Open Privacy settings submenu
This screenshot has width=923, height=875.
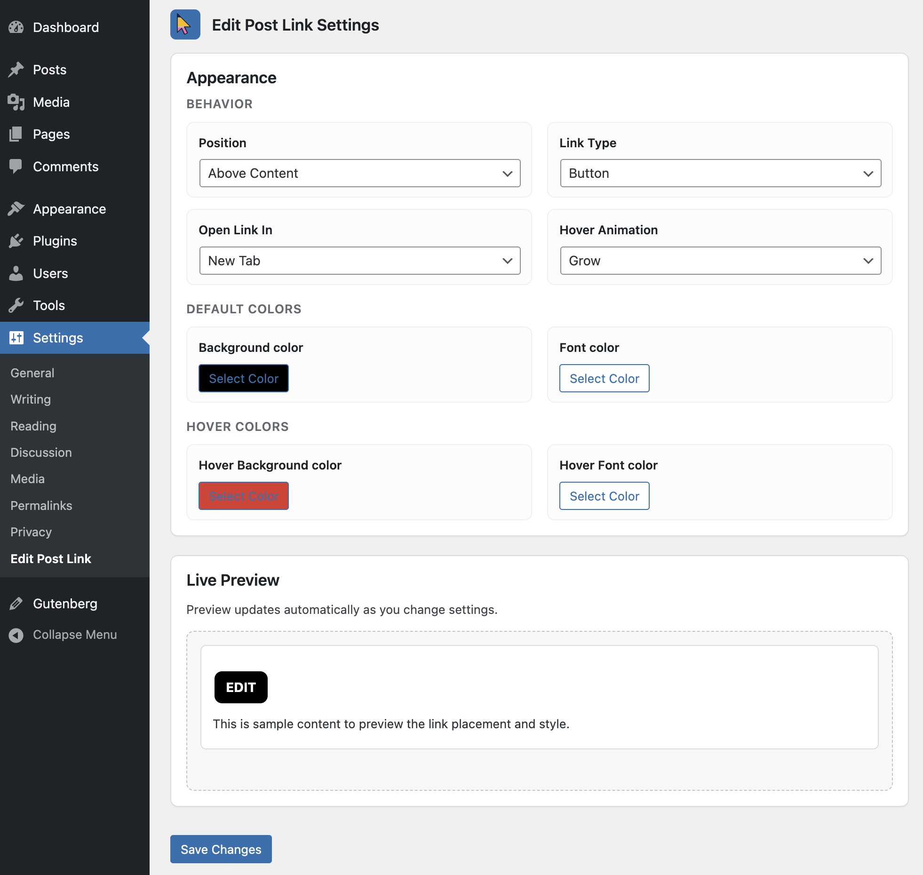tap(31, 532)
